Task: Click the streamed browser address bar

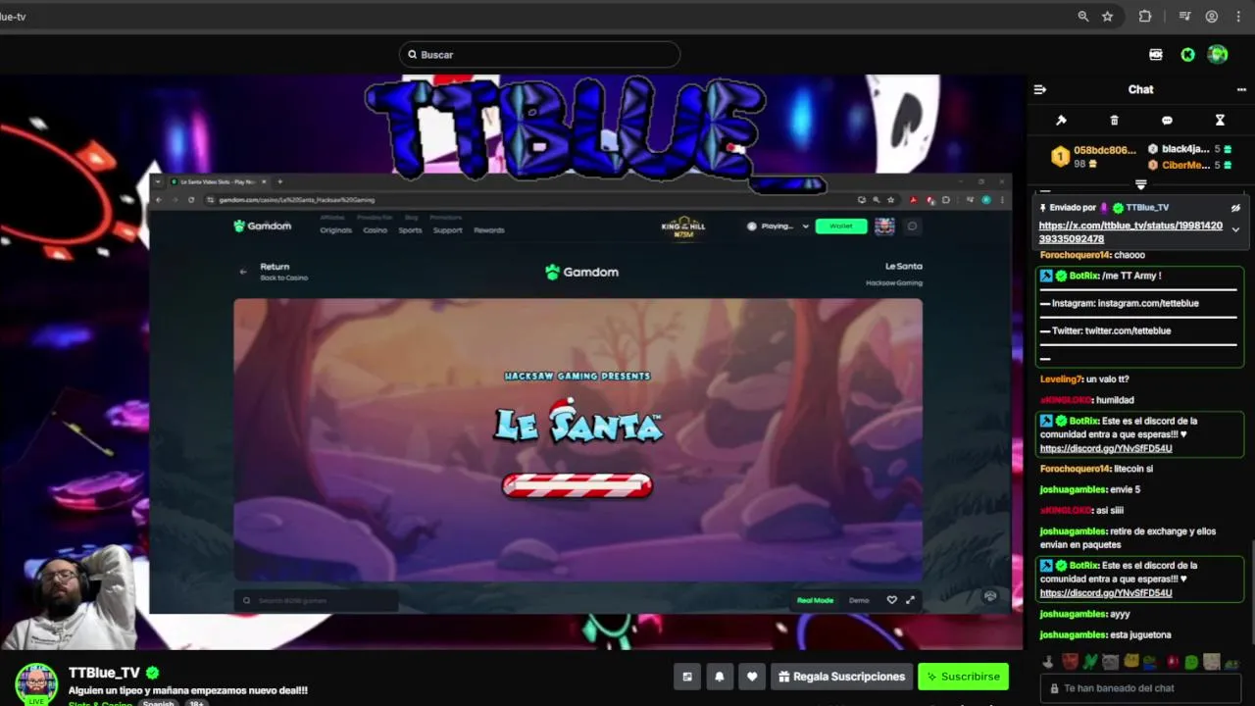Action: tap(529, 200)
